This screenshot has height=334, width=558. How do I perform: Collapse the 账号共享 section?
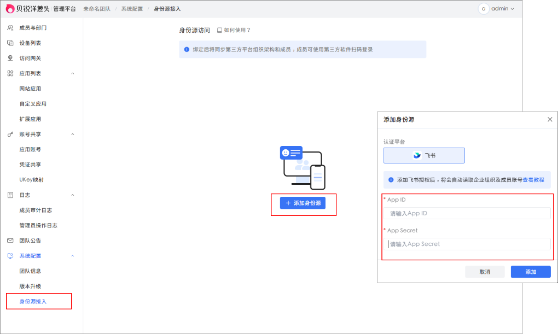coord(72,134)
